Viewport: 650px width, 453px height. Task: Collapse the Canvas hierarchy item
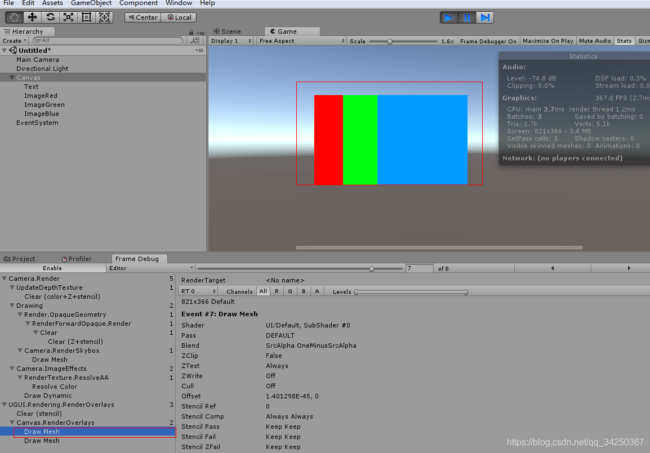[x=12, y=78]
